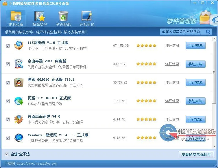This screenshot has width=218, height=168.
Task: Uncheck the 115浏览器 checkbox
Action: (x=8, y=46)
